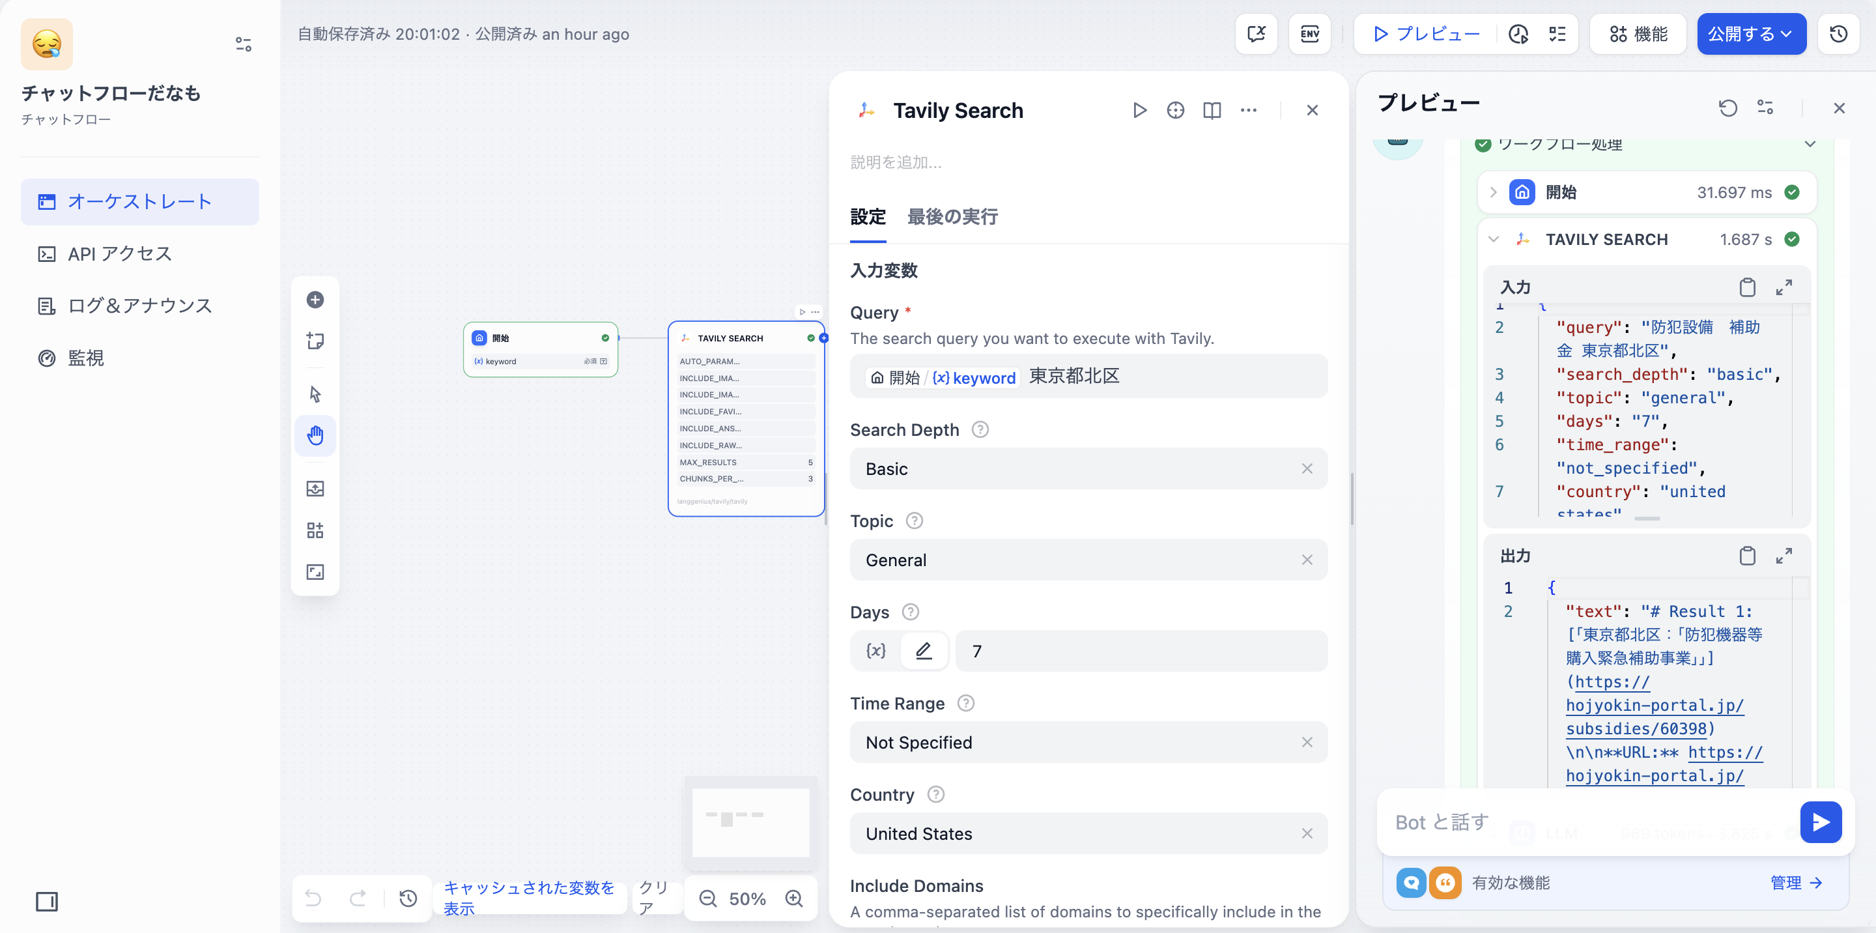The height and width of the screenshot is (933, 1876).
Task: Open 監視 monitoring page
Action: coord(140,358)
